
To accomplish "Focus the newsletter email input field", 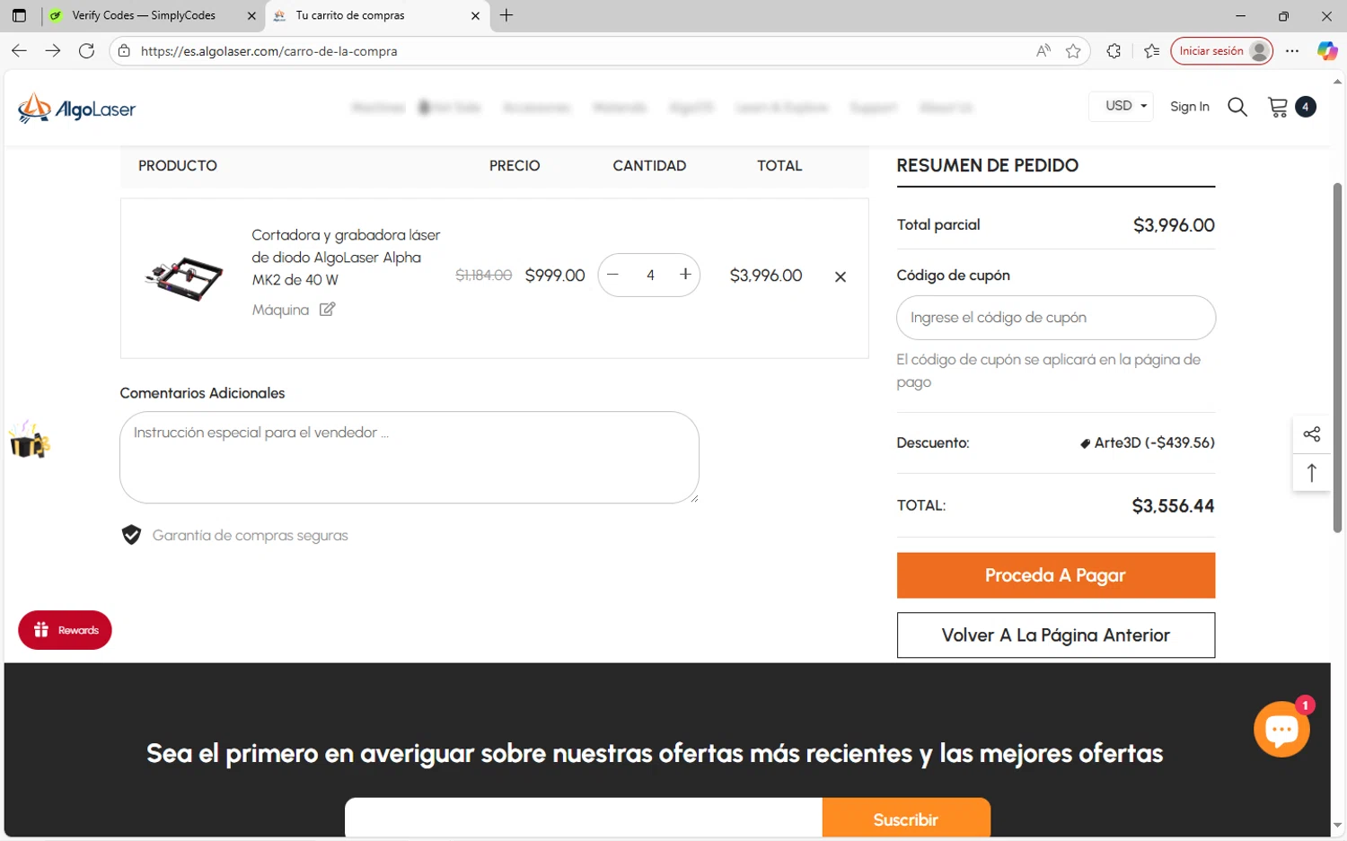I will point(584,819).
